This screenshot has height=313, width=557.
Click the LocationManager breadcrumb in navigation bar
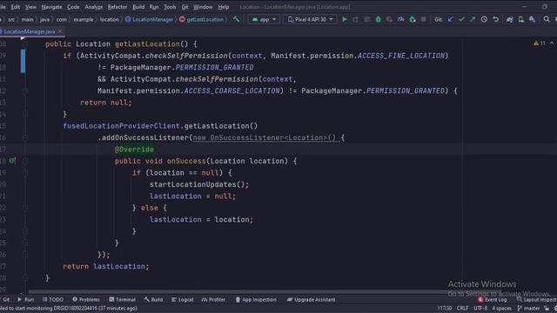click(x=149, y=19)
